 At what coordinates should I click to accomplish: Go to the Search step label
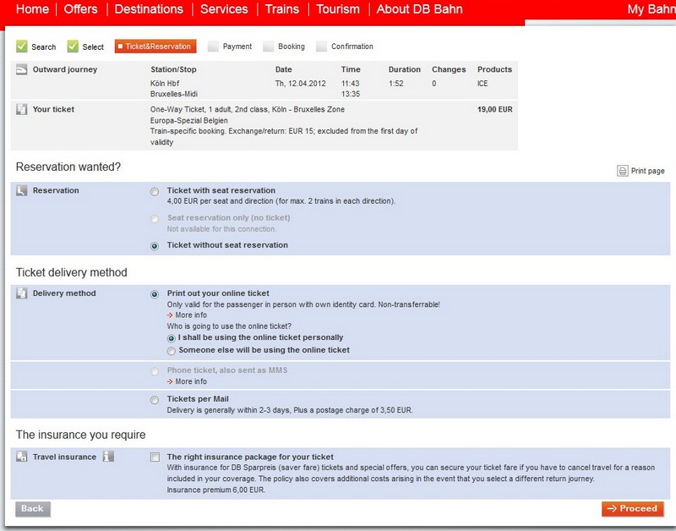point(44,47)
